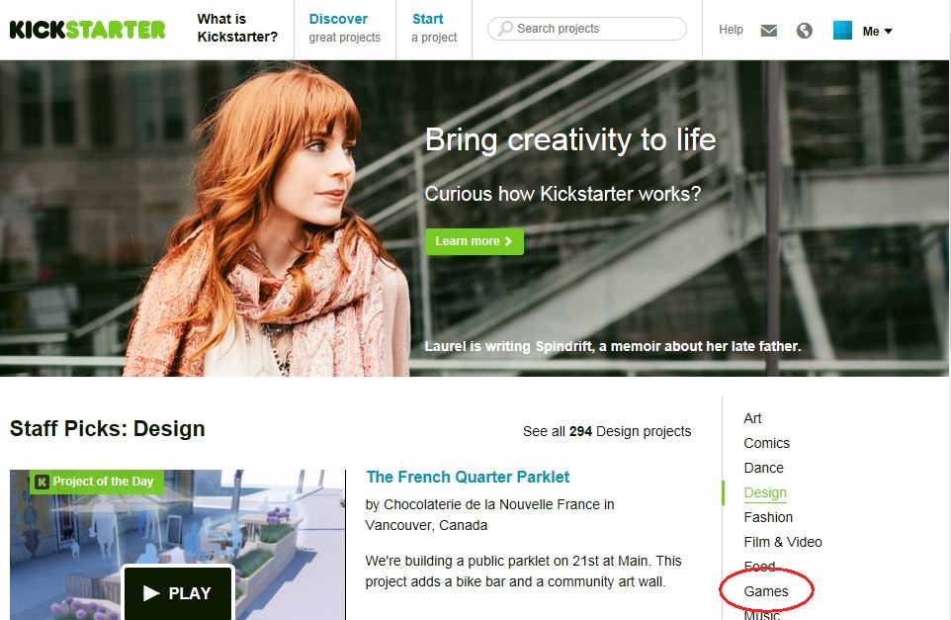Select the Games category
The height and width of the screenshot is (620, 951).
(766, 591)
